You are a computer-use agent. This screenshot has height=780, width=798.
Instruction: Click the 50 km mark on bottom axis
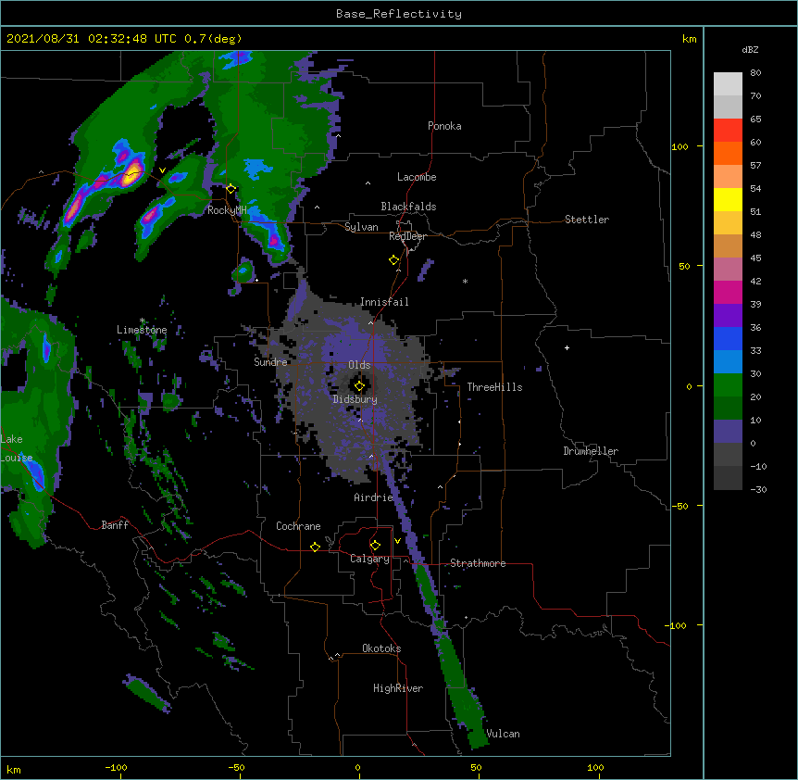[477, 767]
